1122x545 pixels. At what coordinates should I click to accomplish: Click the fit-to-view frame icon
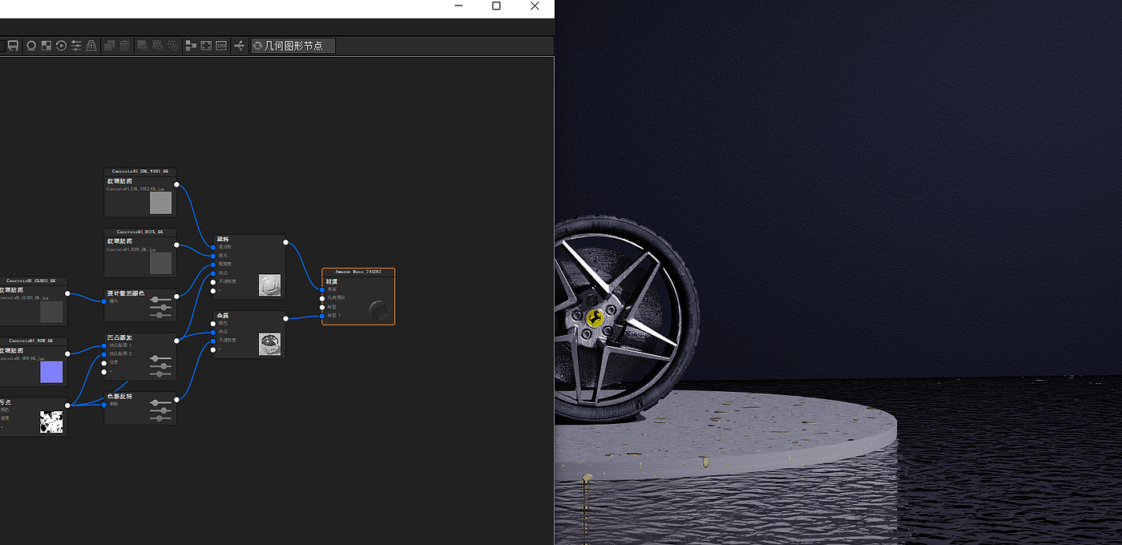coord(206,46)
